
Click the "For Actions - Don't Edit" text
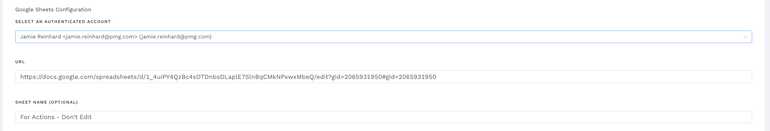click(x=56, y=117)
